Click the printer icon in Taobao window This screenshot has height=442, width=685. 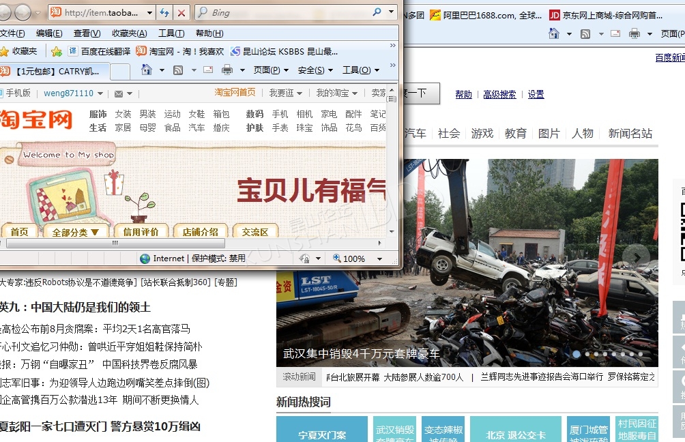(x=227, y=70)
